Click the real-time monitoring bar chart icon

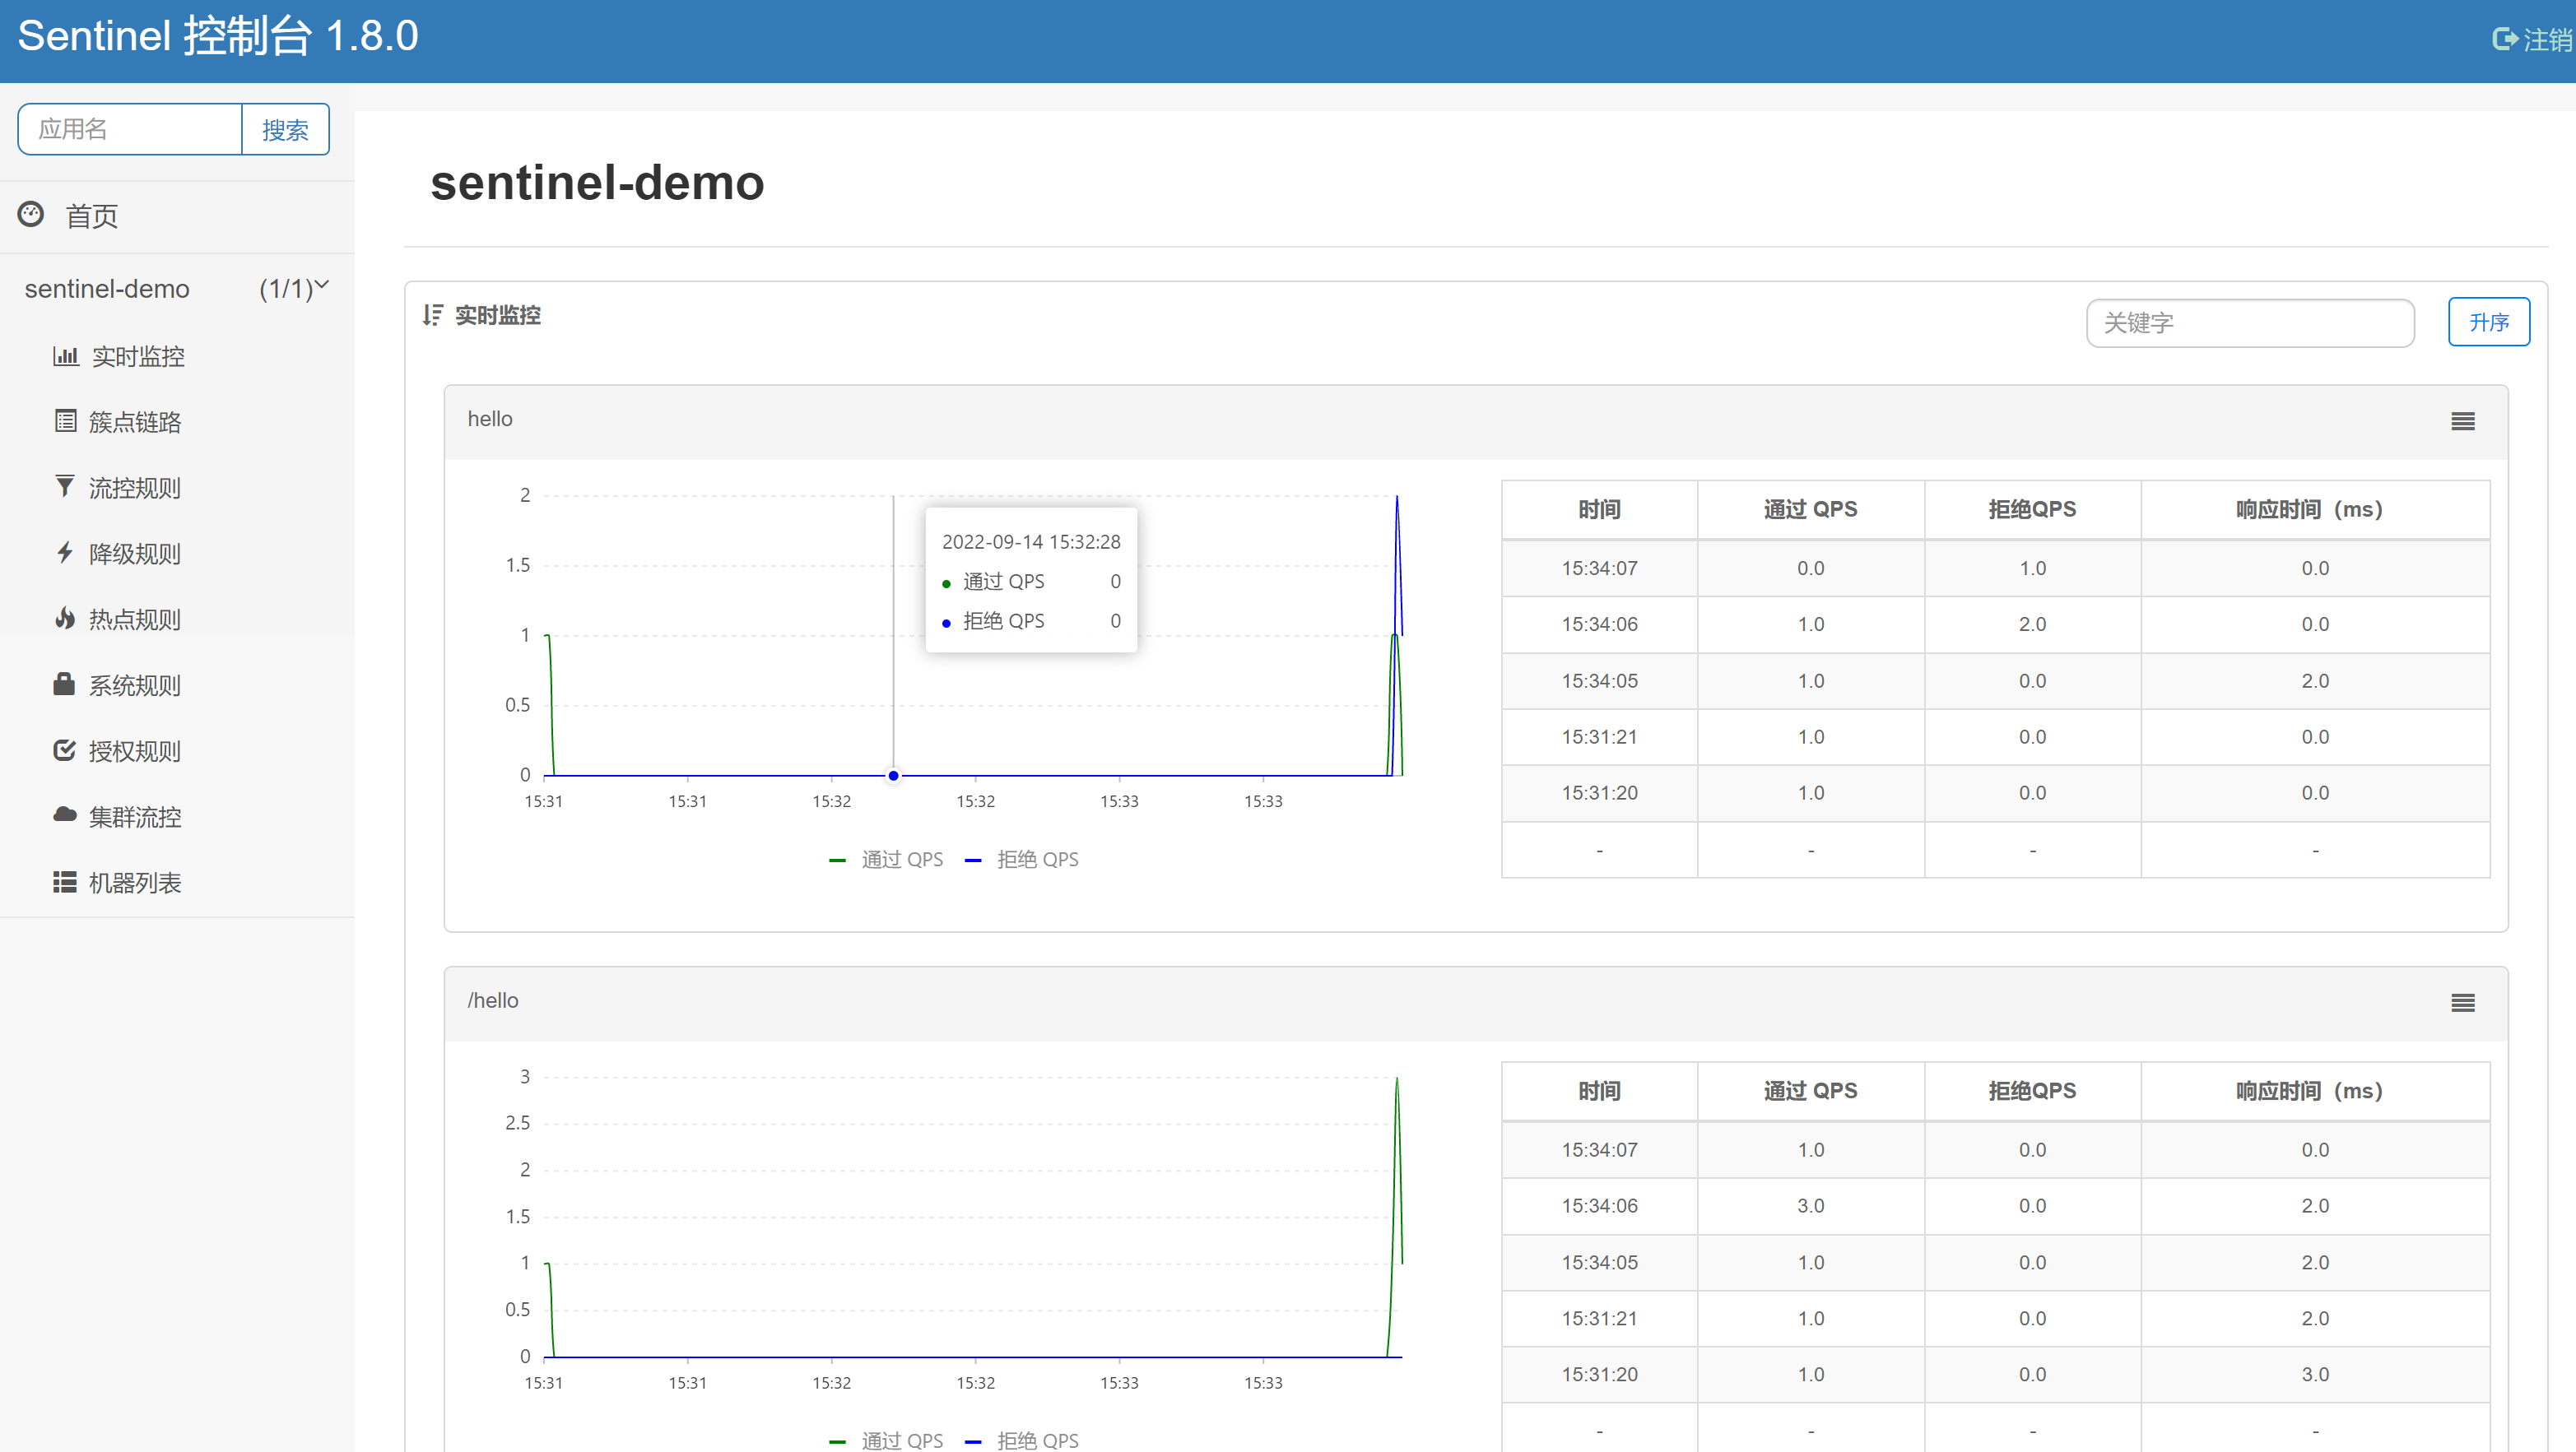coord(65,355)
